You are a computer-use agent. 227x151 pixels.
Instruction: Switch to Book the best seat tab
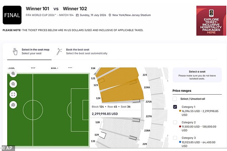point(86,51)
